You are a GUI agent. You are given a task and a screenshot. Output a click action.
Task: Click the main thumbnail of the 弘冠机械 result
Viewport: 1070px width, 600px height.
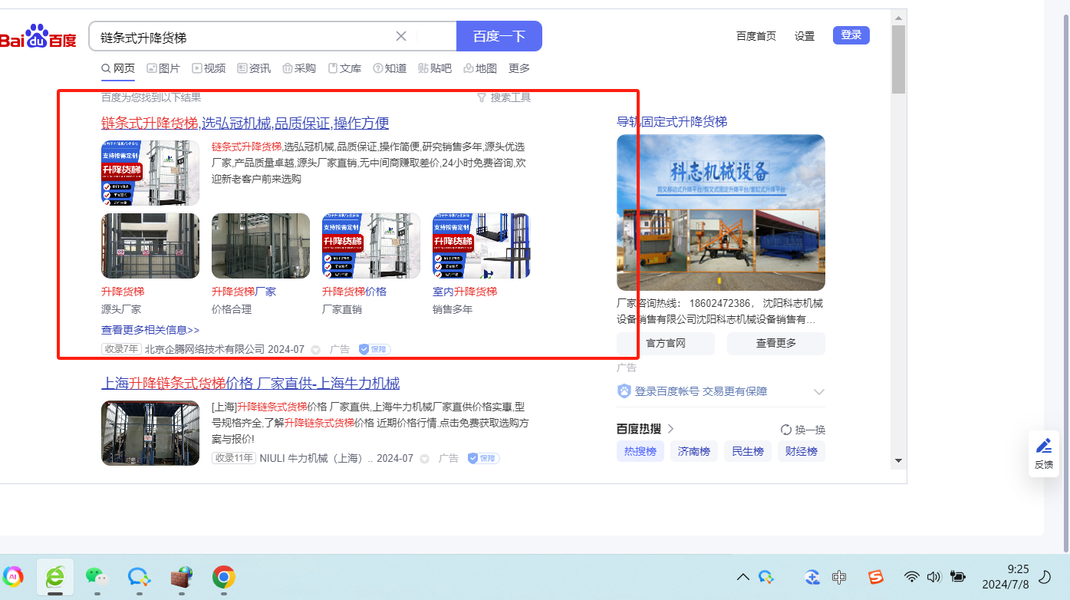tap(150, 173)
